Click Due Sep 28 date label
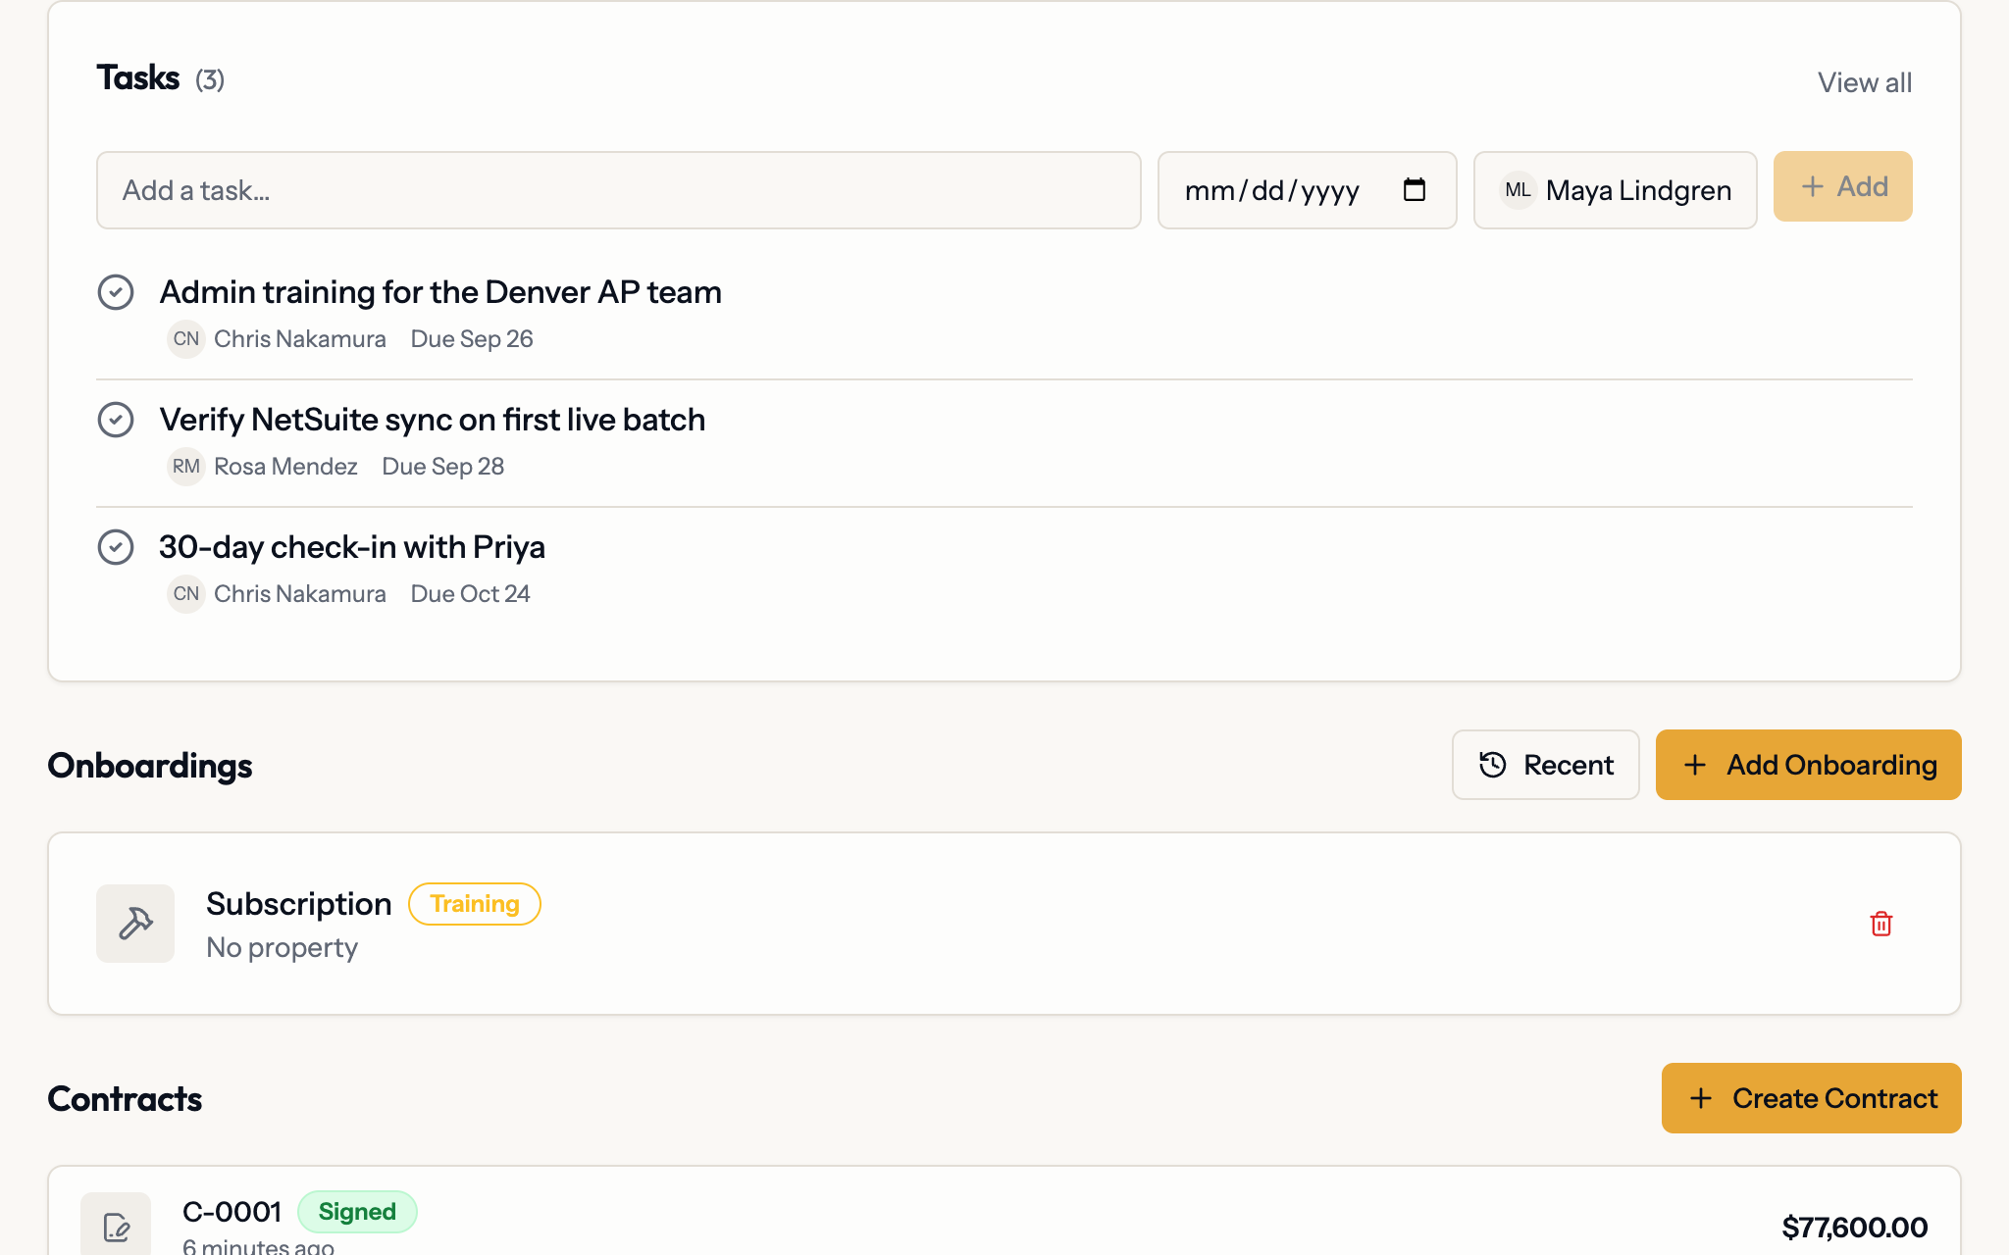Screen dimensions: 2009x1255 (442, 467)
